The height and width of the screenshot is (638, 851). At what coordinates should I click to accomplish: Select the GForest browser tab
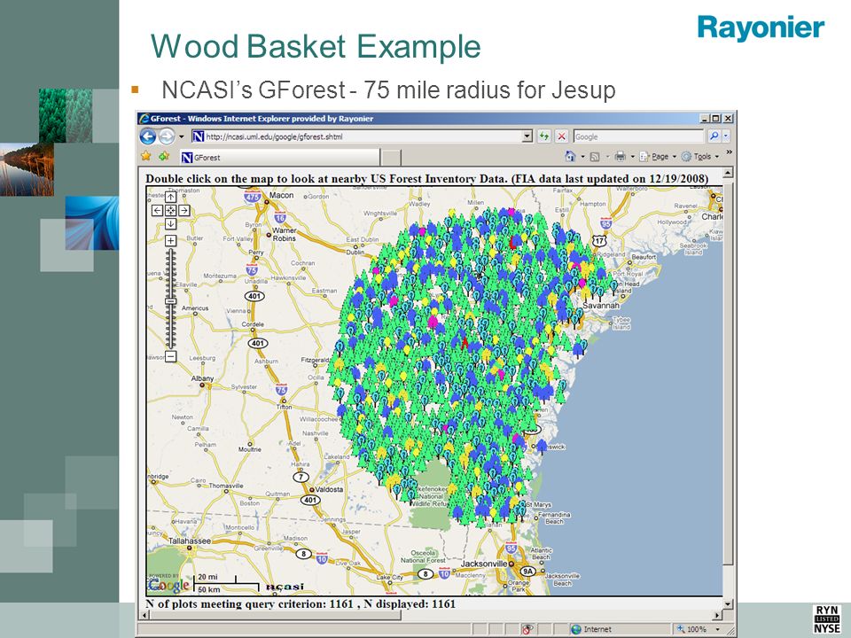(279, 158)
